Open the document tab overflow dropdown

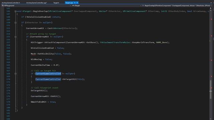pos(211,3)
